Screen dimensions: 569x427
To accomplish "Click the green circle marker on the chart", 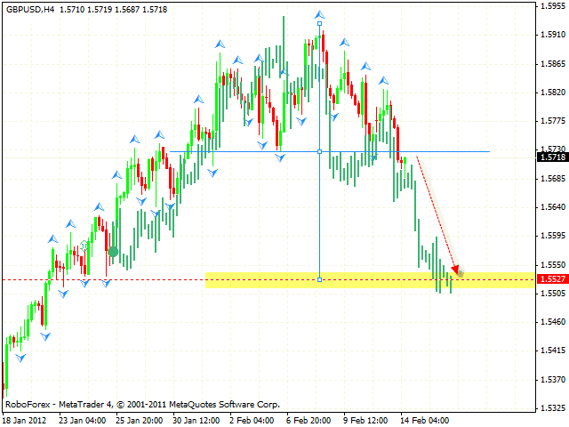I will [113, 253].
